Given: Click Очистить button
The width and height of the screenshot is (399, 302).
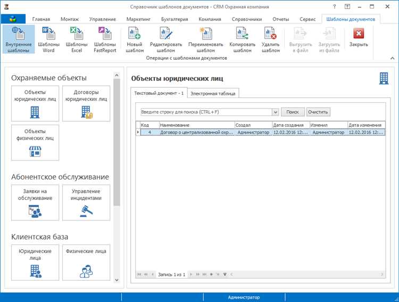Looking at the screenshot, I should 318,112.
